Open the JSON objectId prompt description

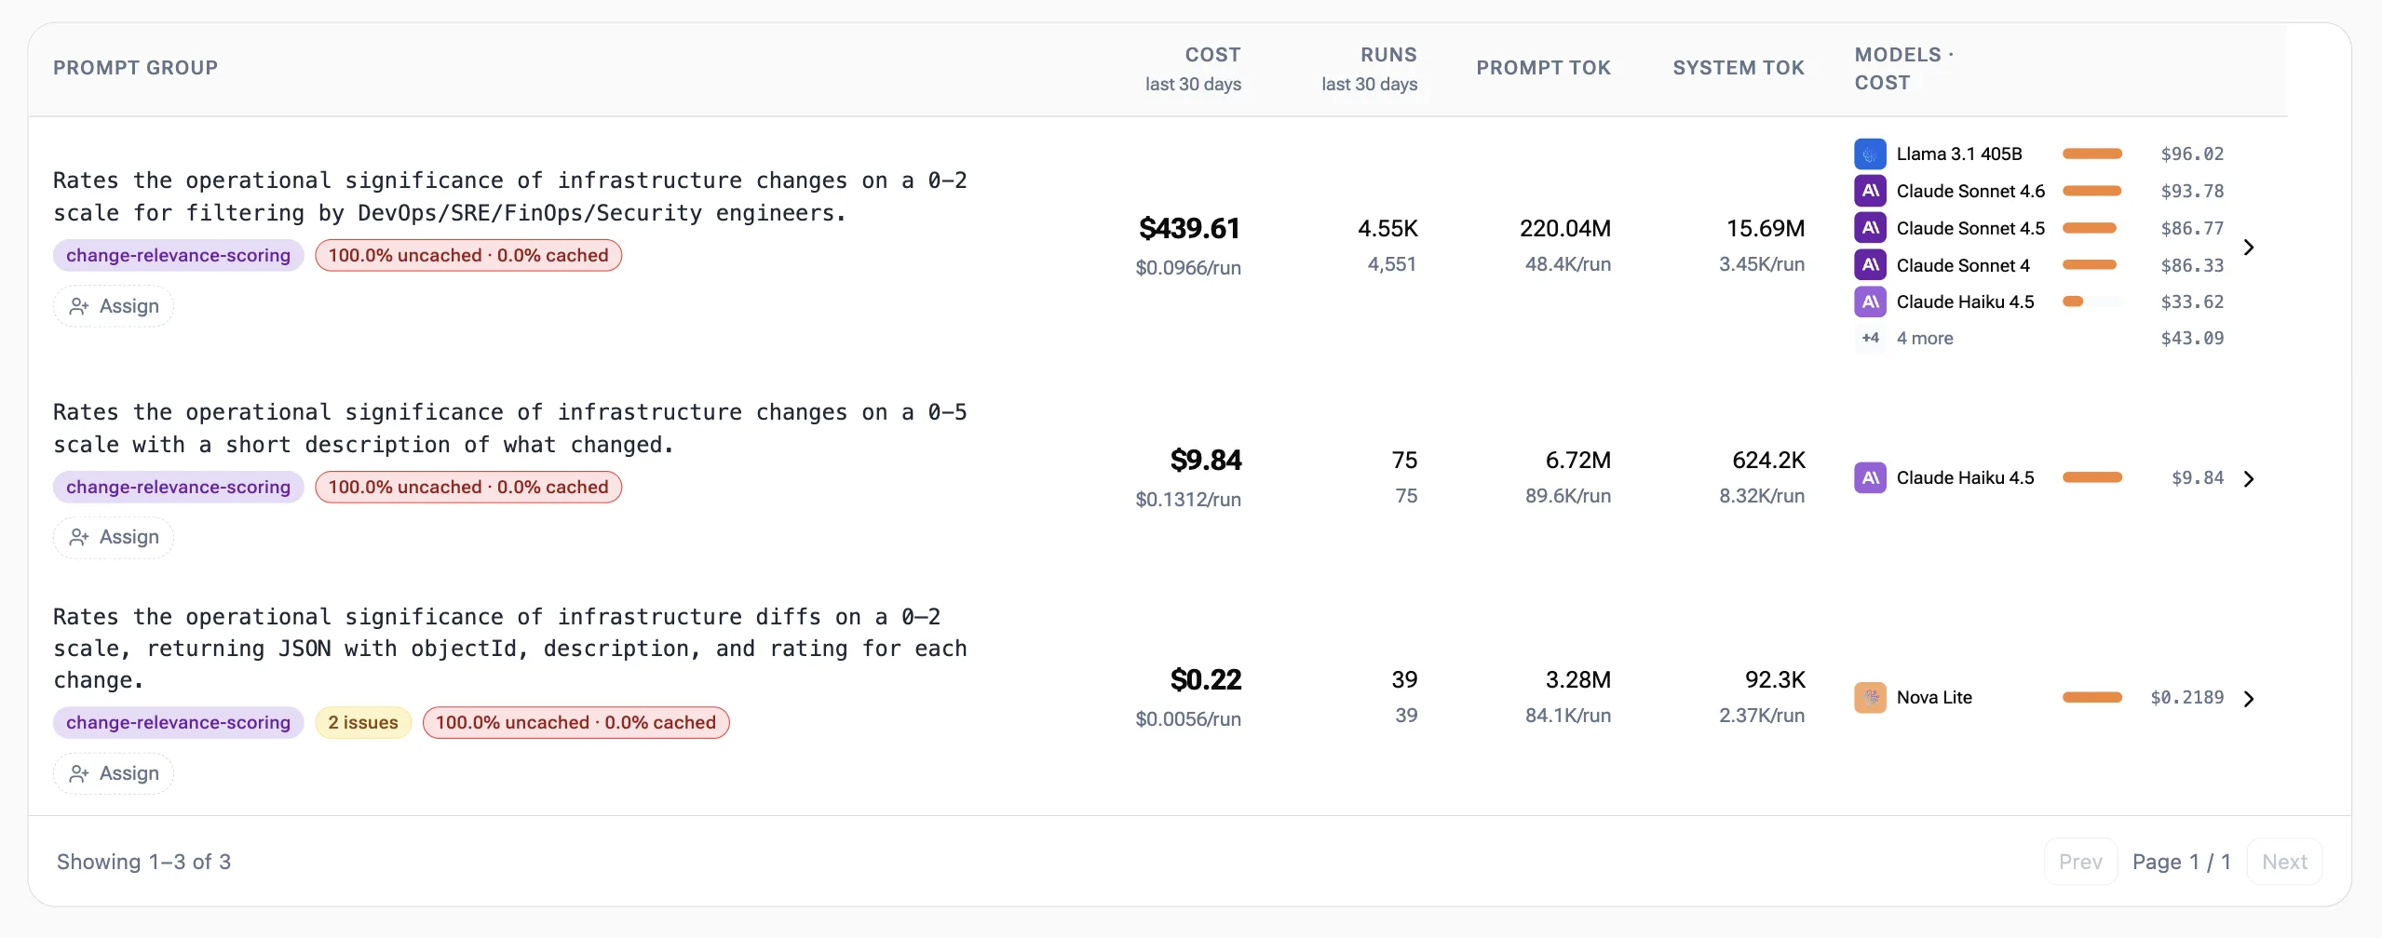(x=510, y=648)
